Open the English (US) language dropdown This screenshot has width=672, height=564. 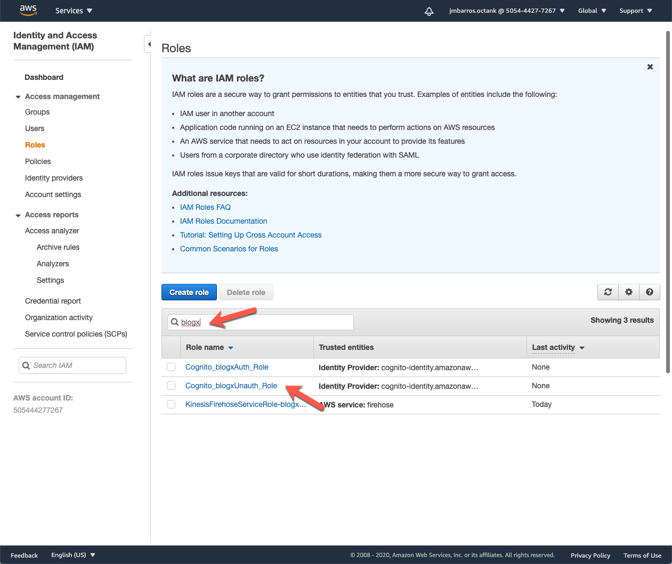click(73, 555)
